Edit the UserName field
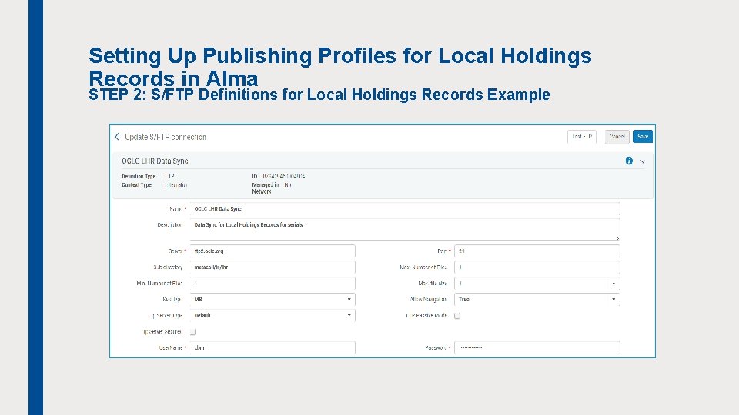The width and height of the screenshot is (739, 415). pos(273,347)
